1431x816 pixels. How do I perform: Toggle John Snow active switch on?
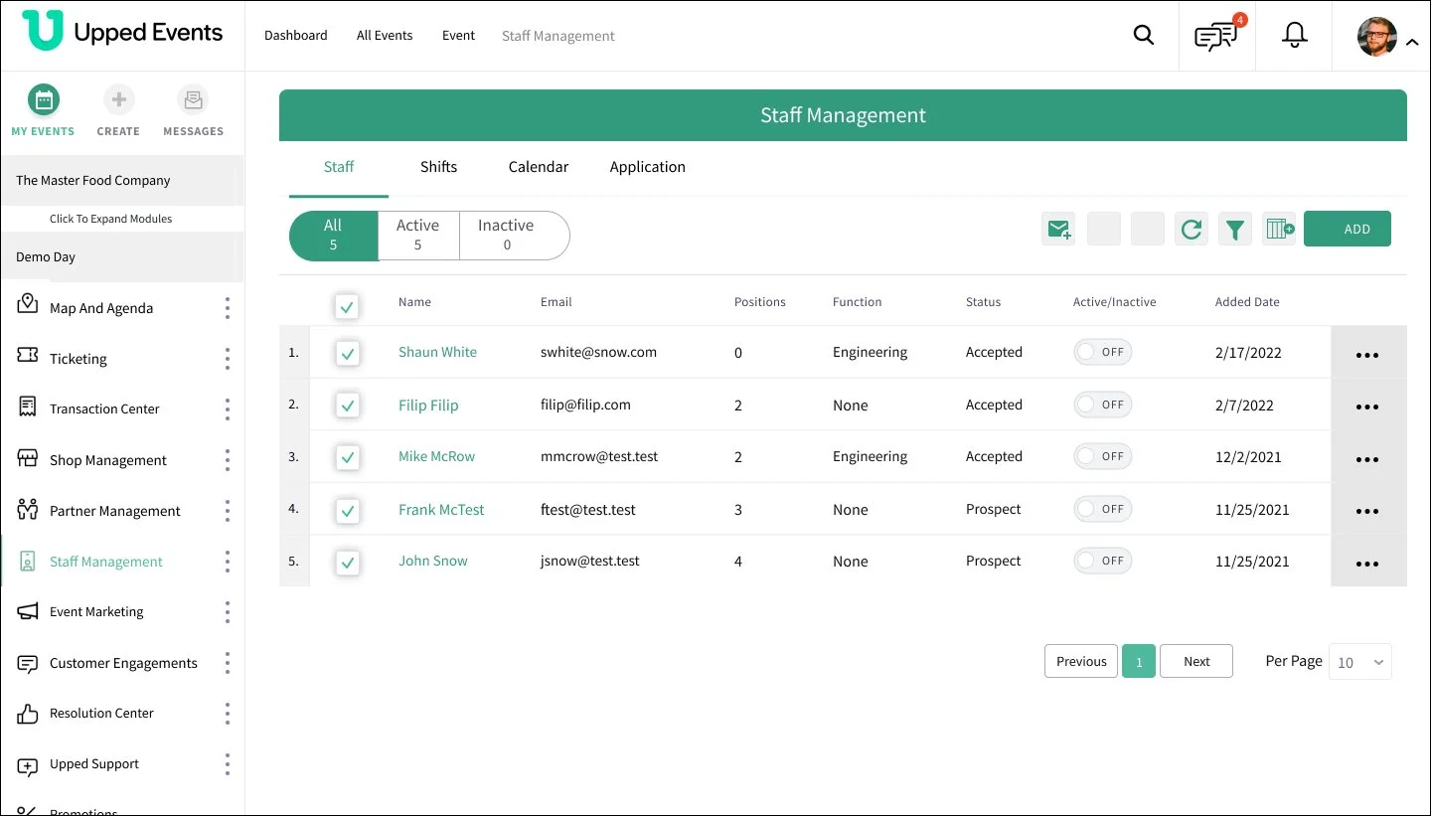[x=1103, y=561]
